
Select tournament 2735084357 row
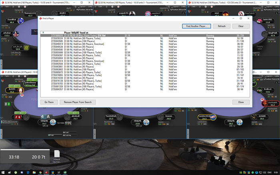[x=145, y=89]
